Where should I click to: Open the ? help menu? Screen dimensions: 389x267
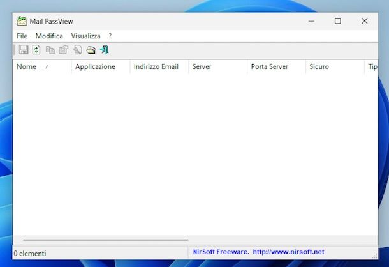110,36
